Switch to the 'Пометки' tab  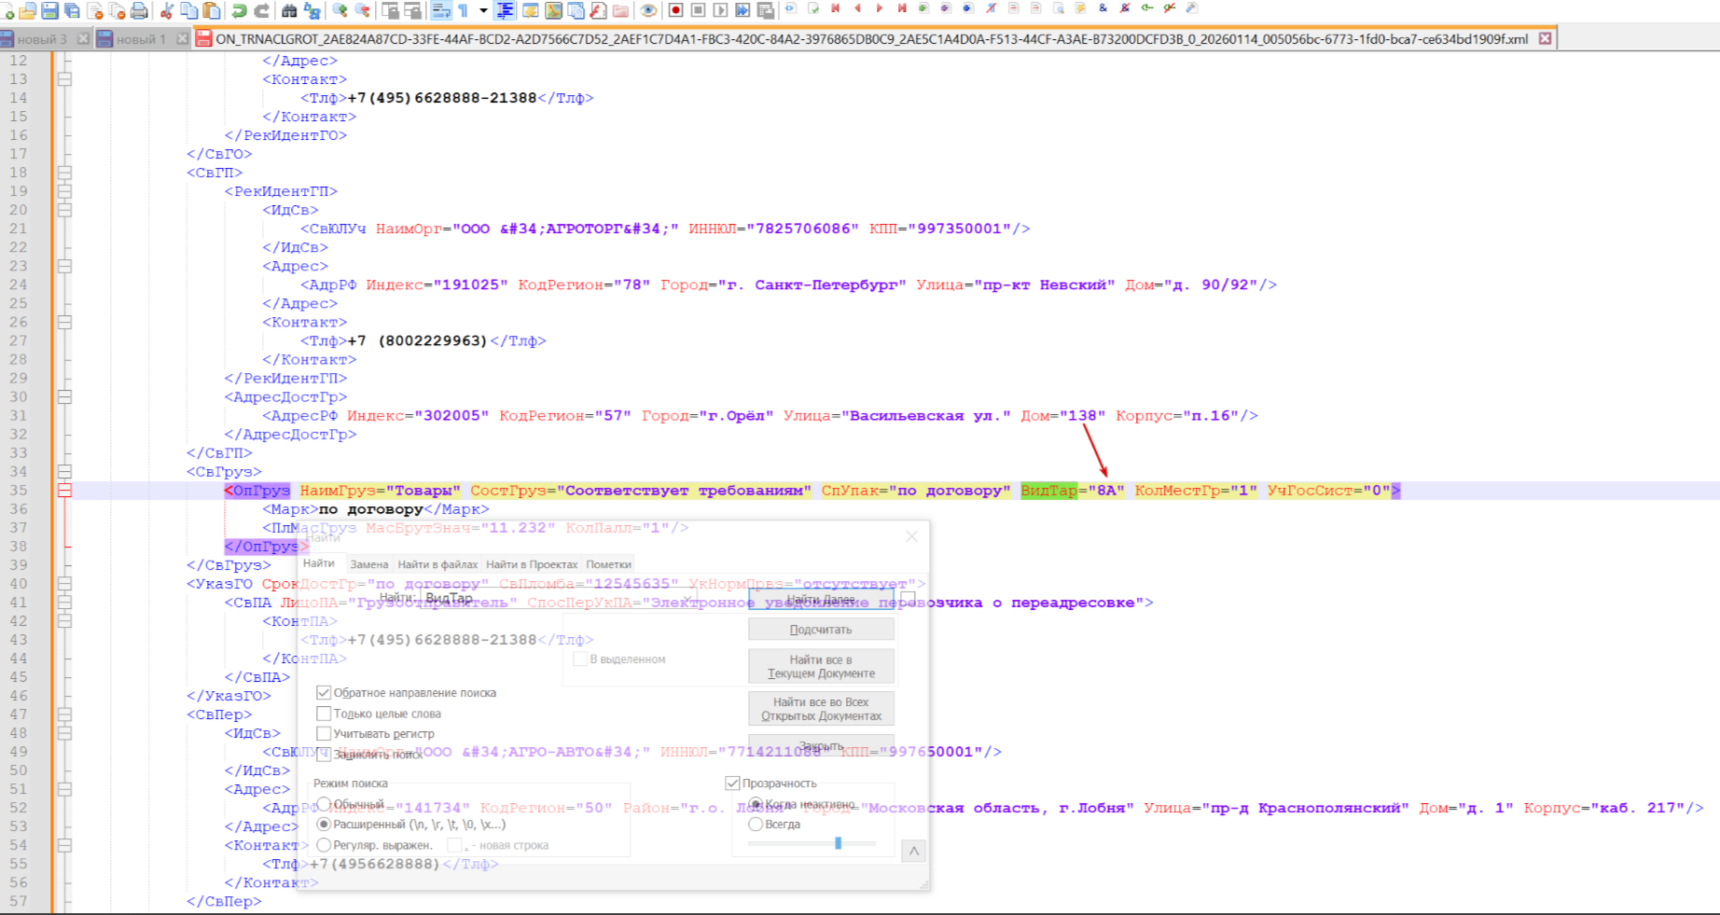coord(609,564)
